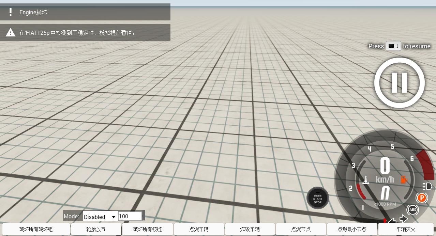Viewport: 436px width, 236px height.
Task: Click the 轮胎放气 button
Action: click(96, 229)
